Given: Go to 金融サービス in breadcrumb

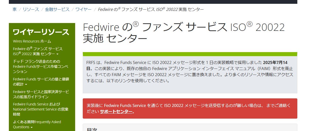Looking at the screenshot, I should pyautogui.click(x=57, y=9).
